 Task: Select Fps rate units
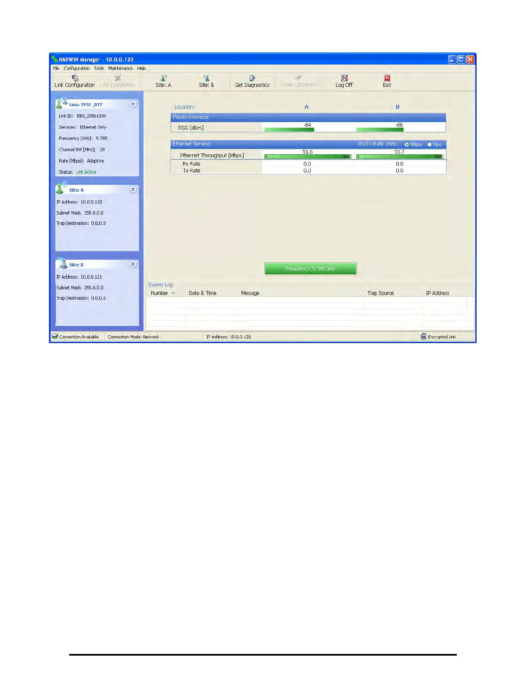429,144
